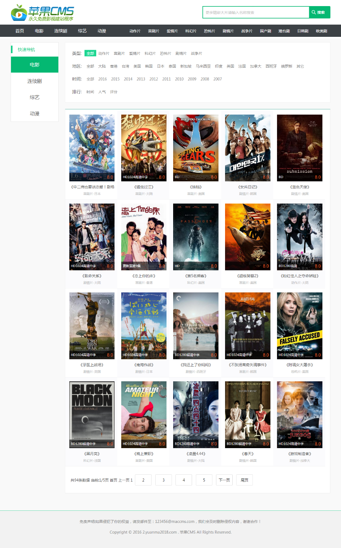This screenshot has height=548, width=341.
Task: Click the 《粉红佳人之夺命娇娃》 title link
Action: click(300, 276)
